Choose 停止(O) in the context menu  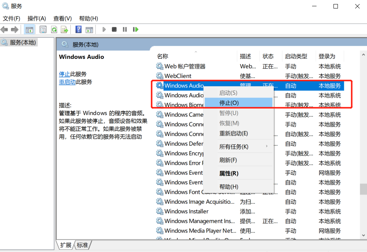click(x=238, y=103)
